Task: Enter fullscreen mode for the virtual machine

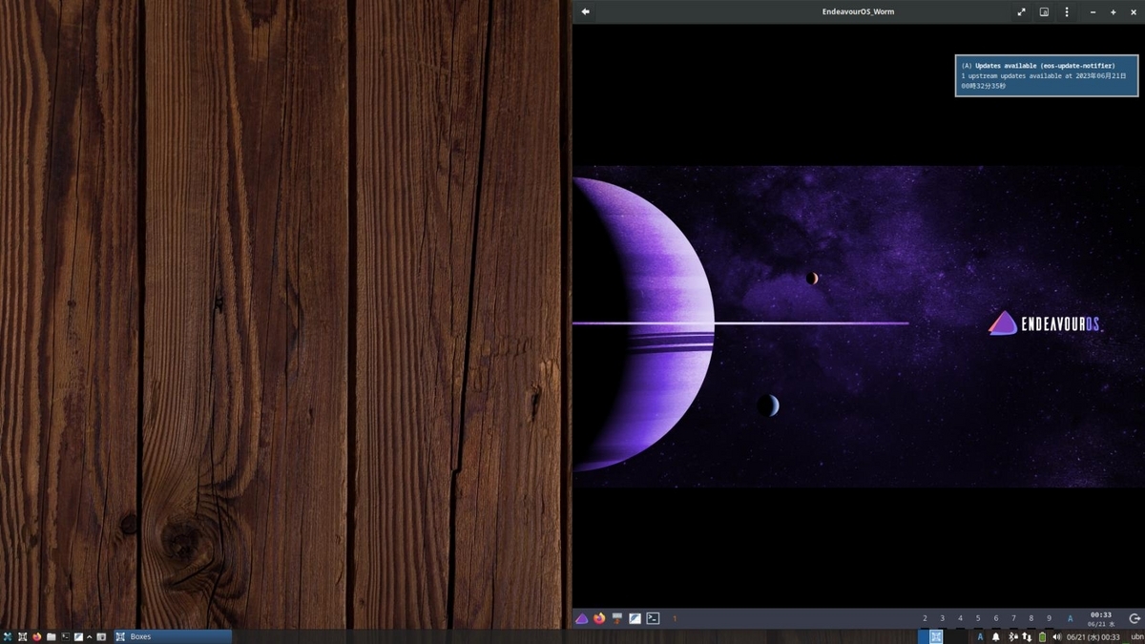Action: (1021, 11)
